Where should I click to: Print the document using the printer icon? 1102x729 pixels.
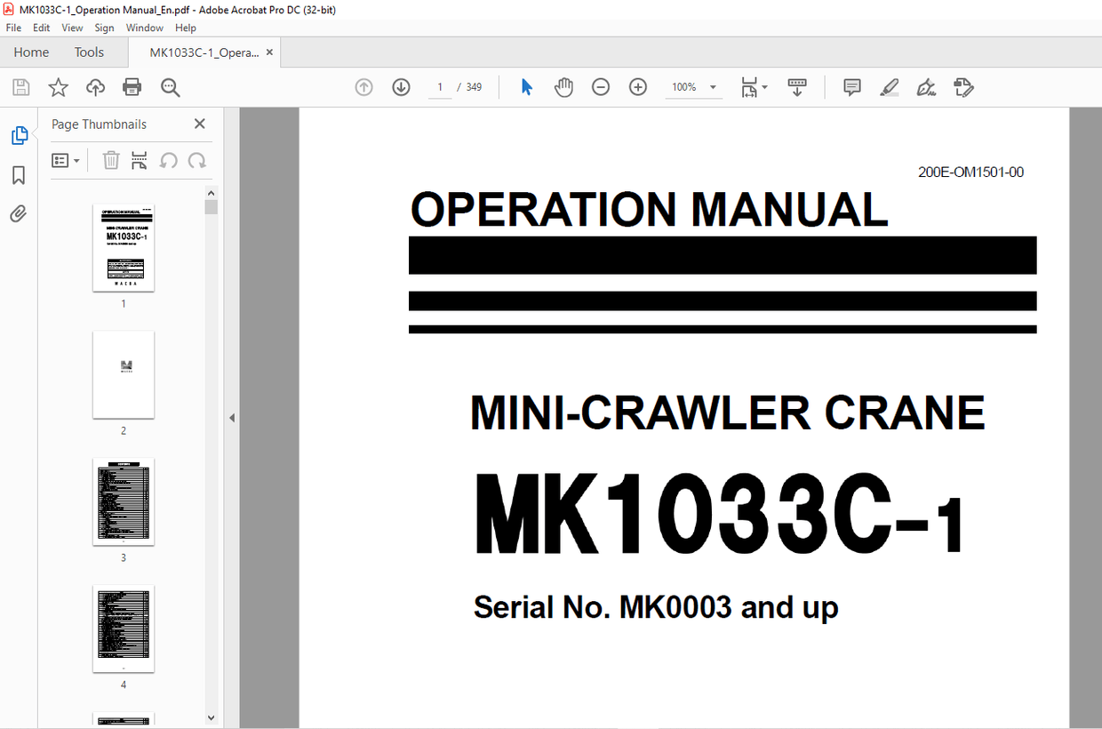click(132, 86)
